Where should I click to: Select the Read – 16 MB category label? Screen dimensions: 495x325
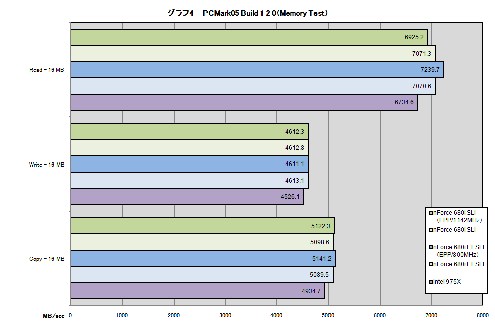tap(47, 70)
